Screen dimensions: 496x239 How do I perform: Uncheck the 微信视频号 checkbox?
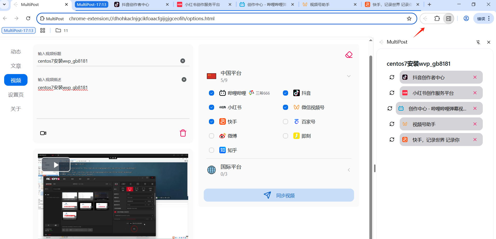(286, 107)
